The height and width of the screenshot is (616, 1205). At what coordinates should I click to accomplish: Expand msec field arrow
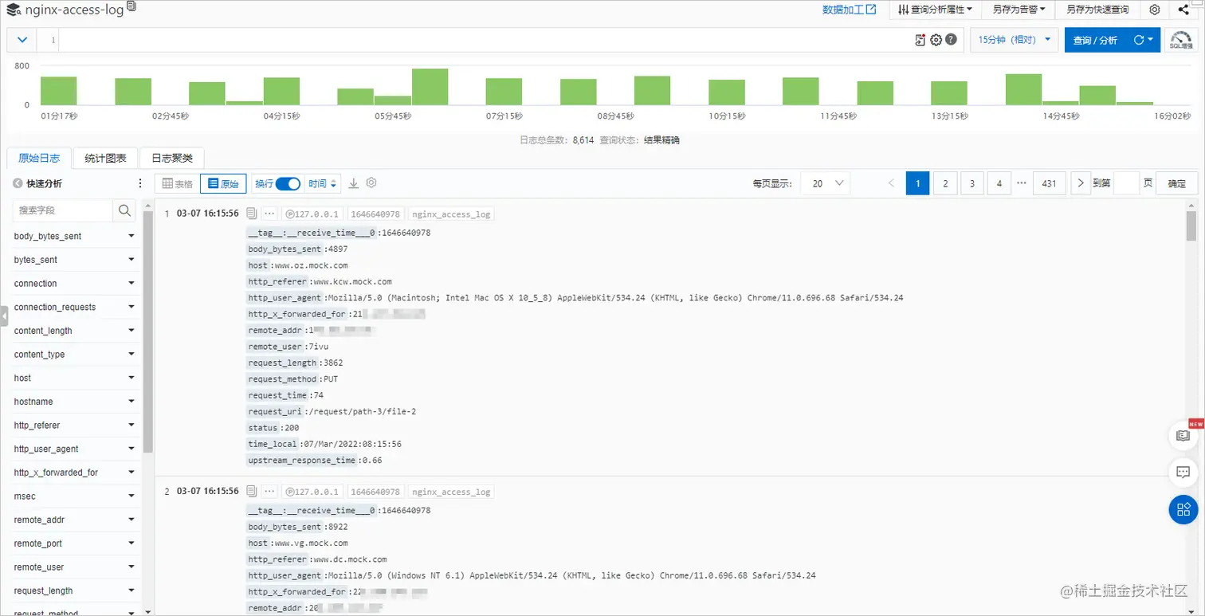pyautogui.click(x=131, y=496)
